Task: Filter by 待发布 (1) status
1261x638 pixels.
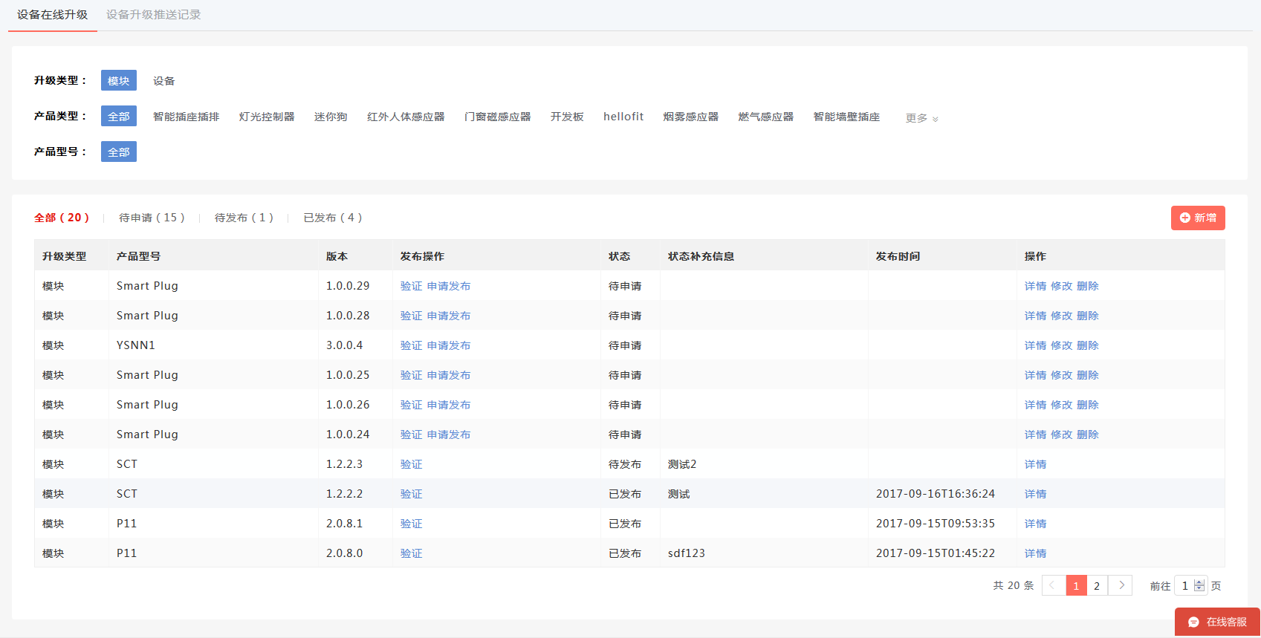Action: coord(244,218)
